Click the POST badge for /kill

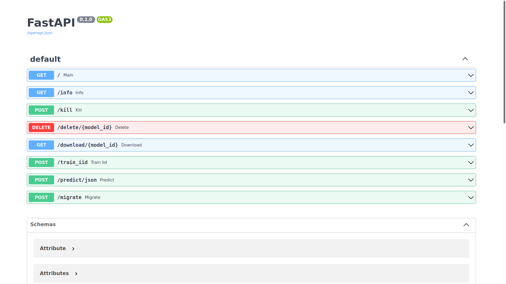tap(41, 110)
